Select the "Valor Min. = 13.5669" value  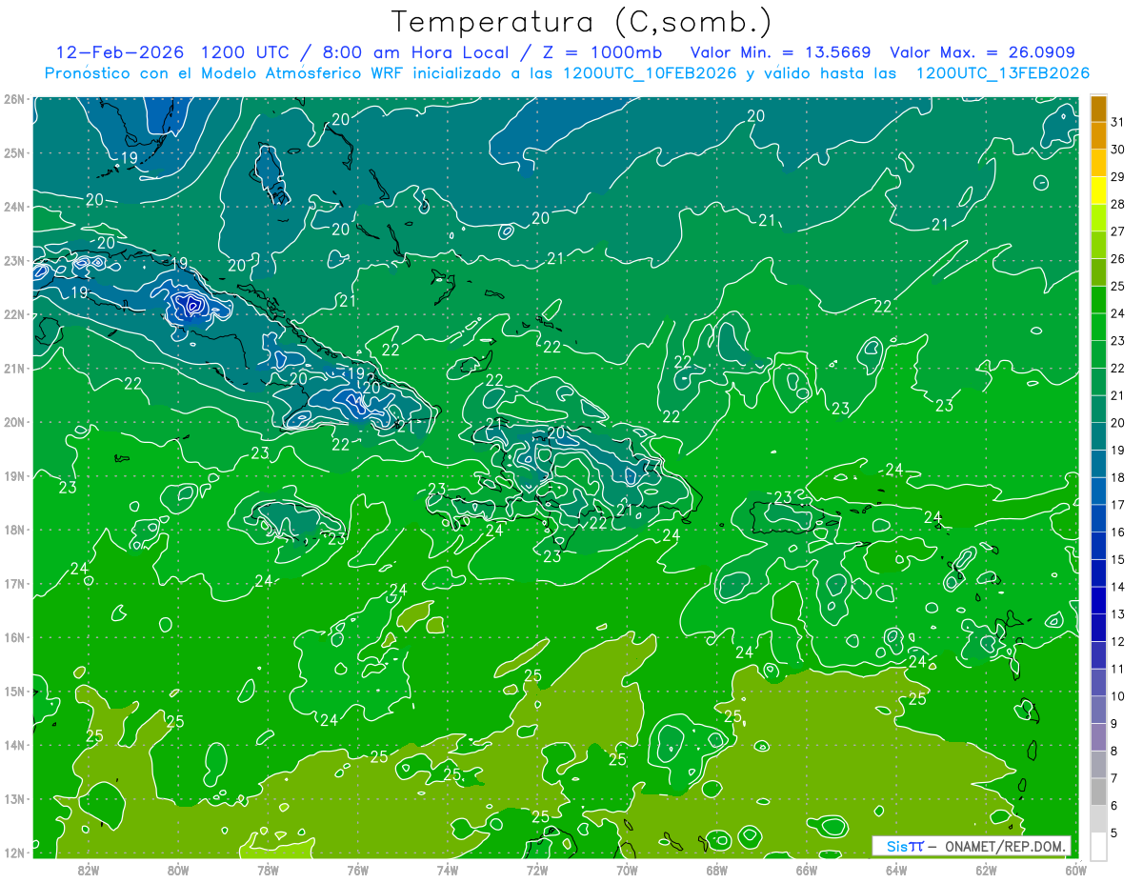(780, 52)
